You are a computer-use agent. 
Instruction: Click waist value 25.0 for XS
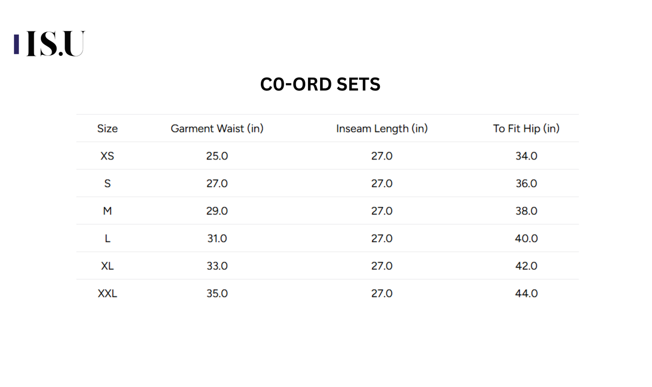click(x=217, y=156)
